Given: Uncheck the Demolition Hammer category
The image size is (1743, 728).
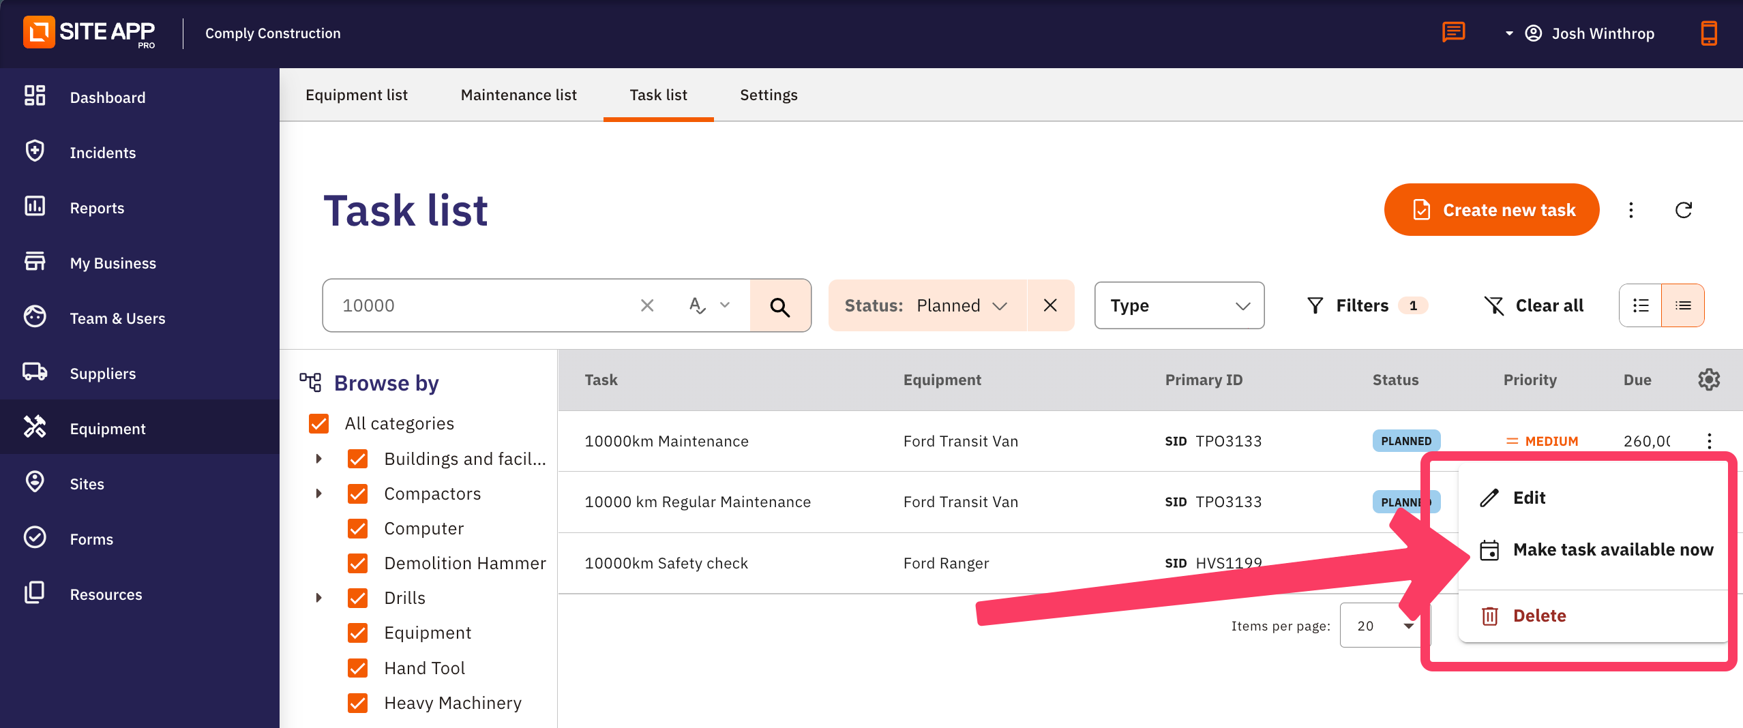Looking at the screenshot, I should pos(357,563).
